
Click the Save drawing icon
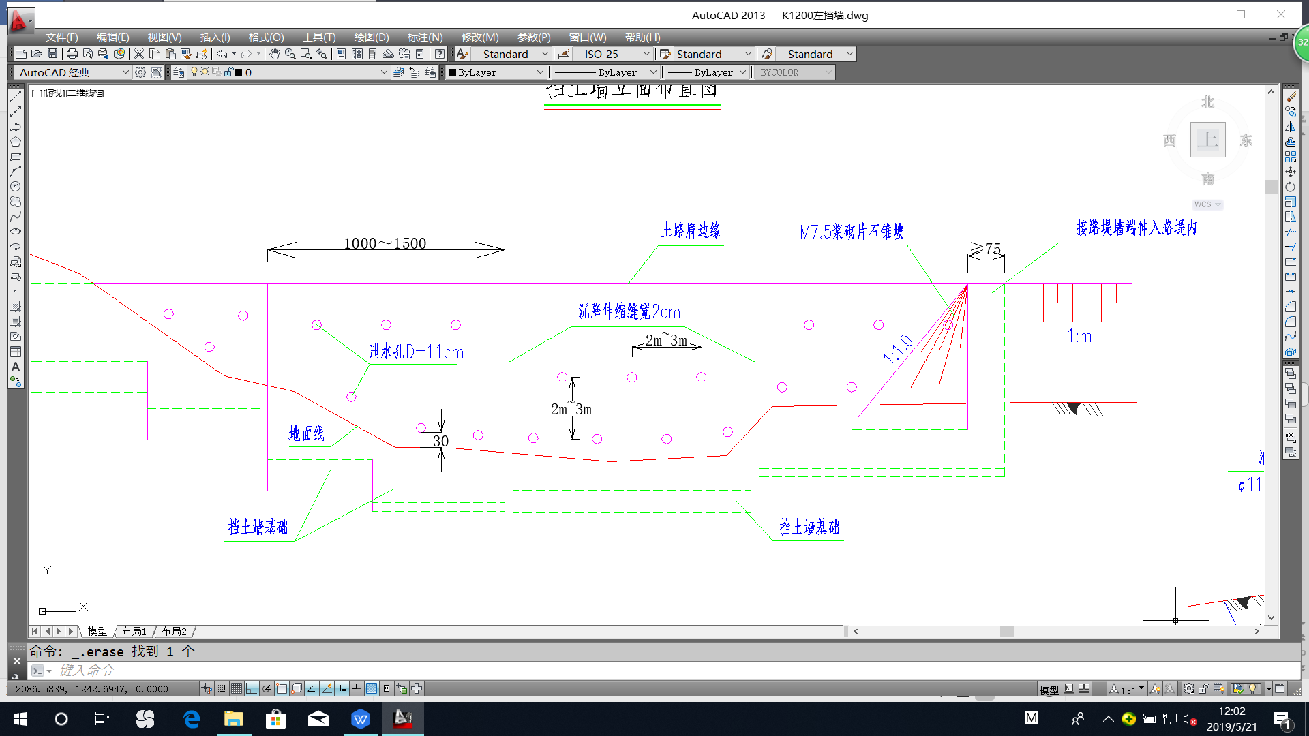click(x=52, y=54)
